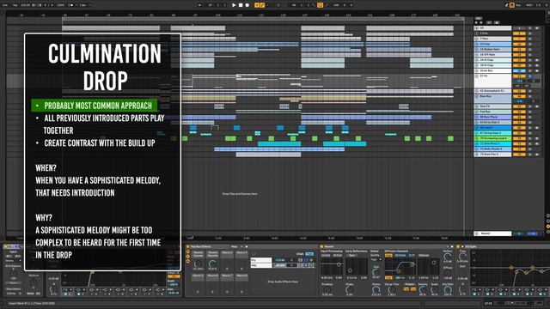Click the Tap tempo button

click(x=15, y=5)
